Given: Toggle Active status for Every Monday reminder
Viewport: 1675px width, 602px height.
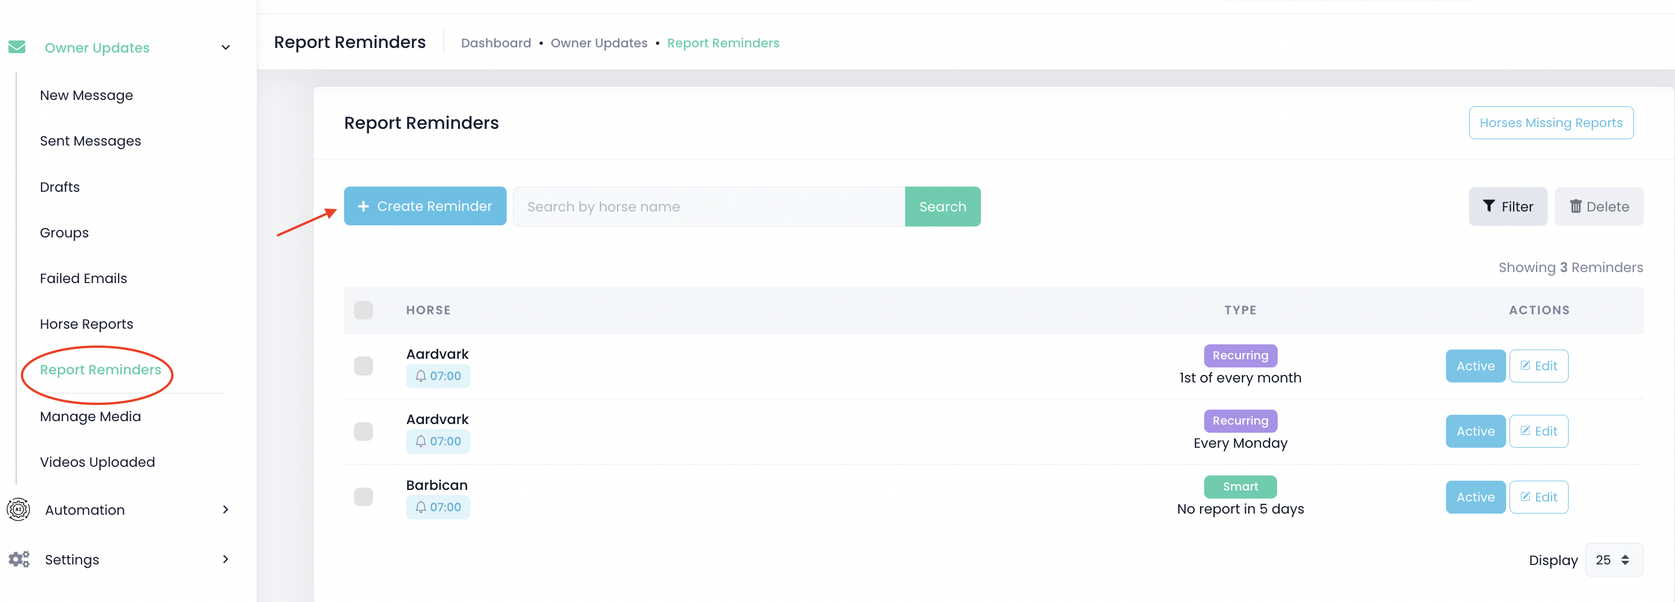Looking at the screenshot, I should [1475, 431].
